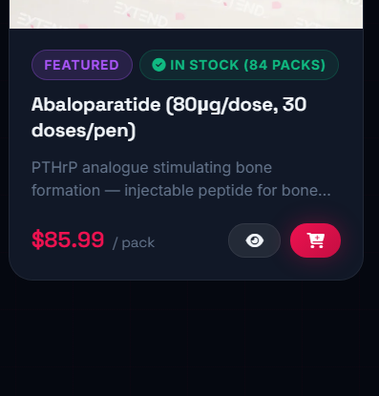This screenshot has height=396, width=379.
Task: Preview product using dark eye button
Action: pyautogui.click(x=254, y=240)
